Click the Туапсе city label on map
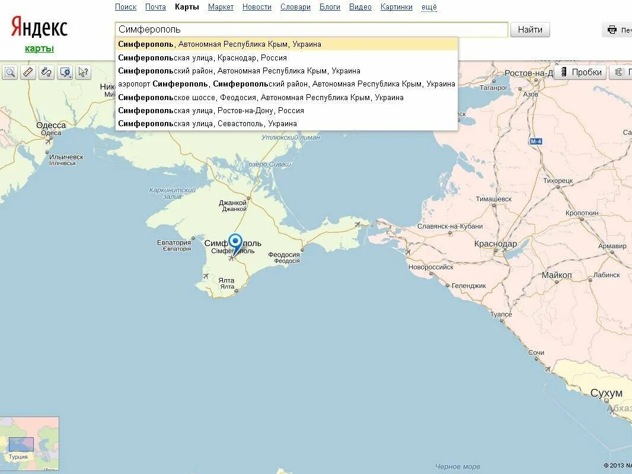 point(501,314)
